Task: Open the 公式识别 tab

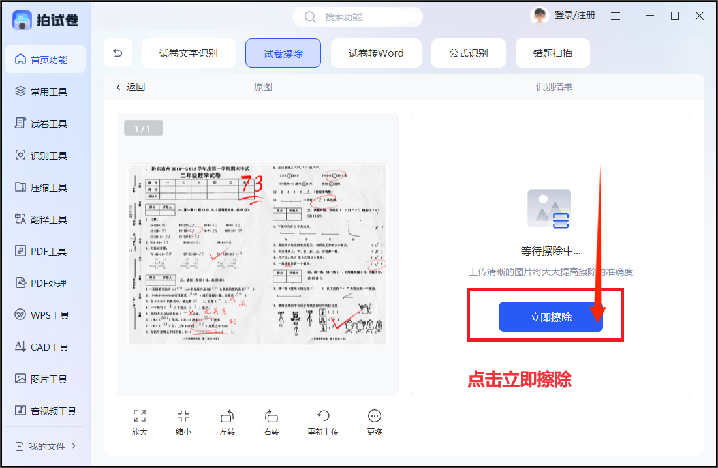Action: pyautogui.click(x=469, y=53)
